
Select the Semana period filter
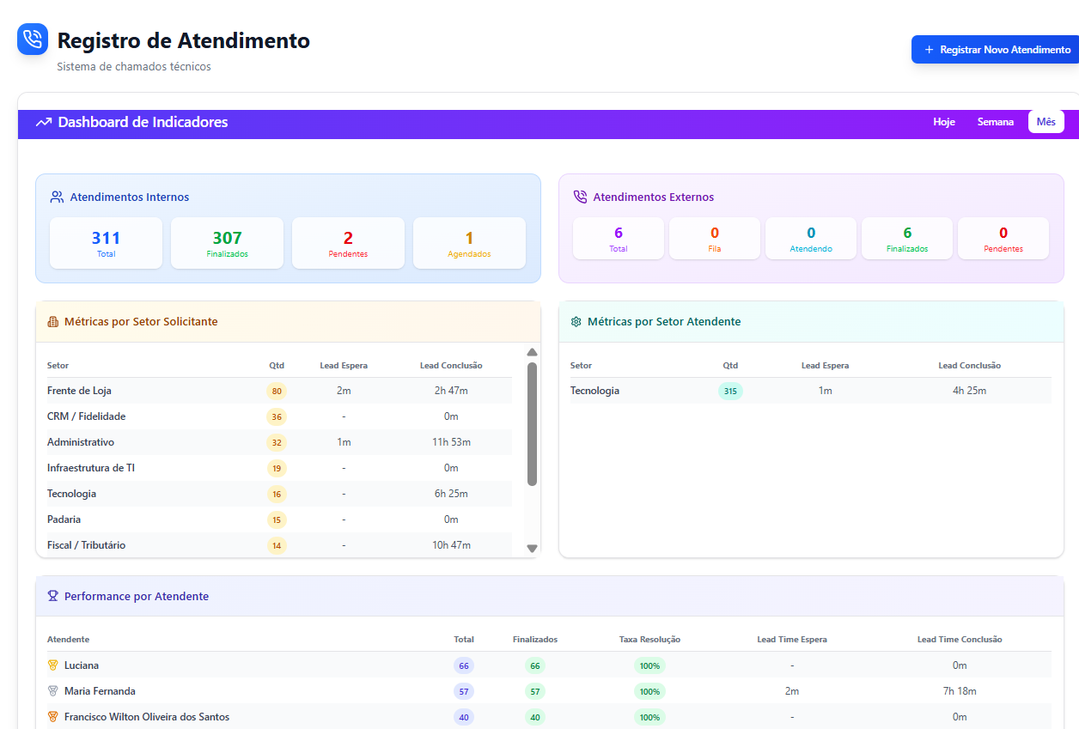tap(995, 122)
